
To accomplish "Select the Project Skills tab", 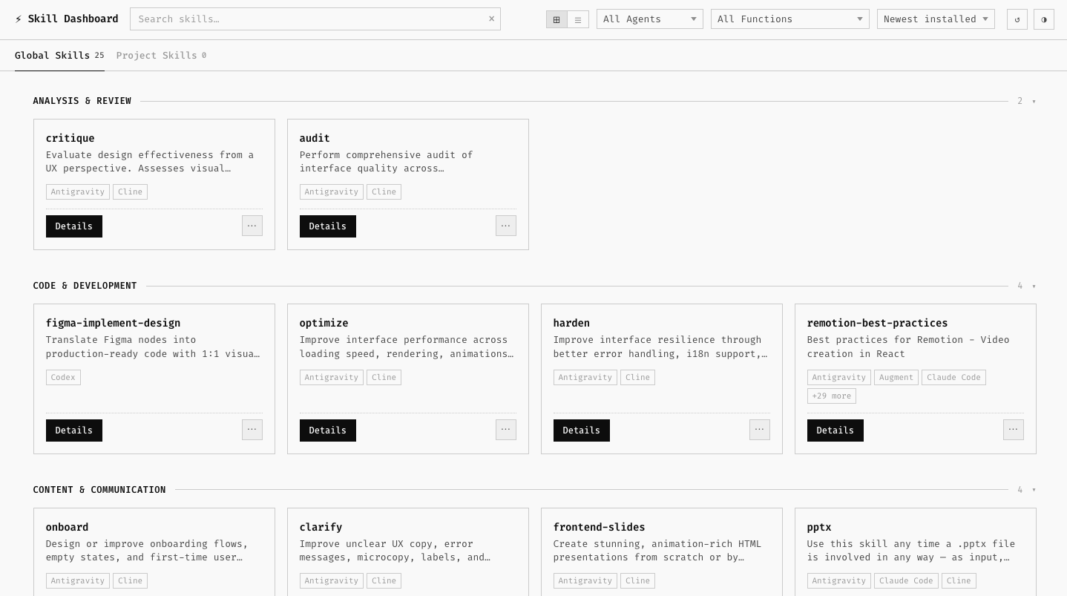I will (x=161, y=56).
